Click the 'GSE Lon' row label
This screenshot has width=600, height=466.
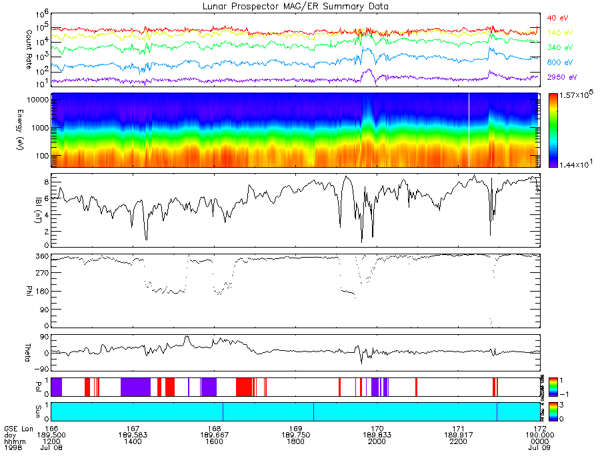[19, 429]
